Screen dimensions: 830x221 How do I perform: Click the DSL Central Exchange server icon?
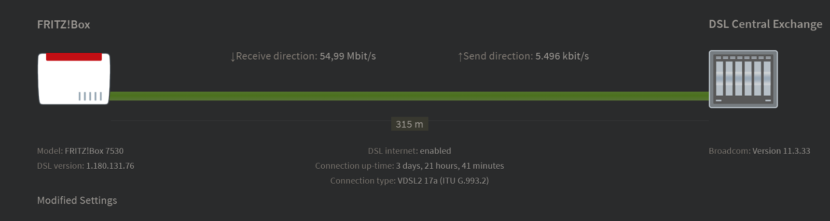(743, 79)
